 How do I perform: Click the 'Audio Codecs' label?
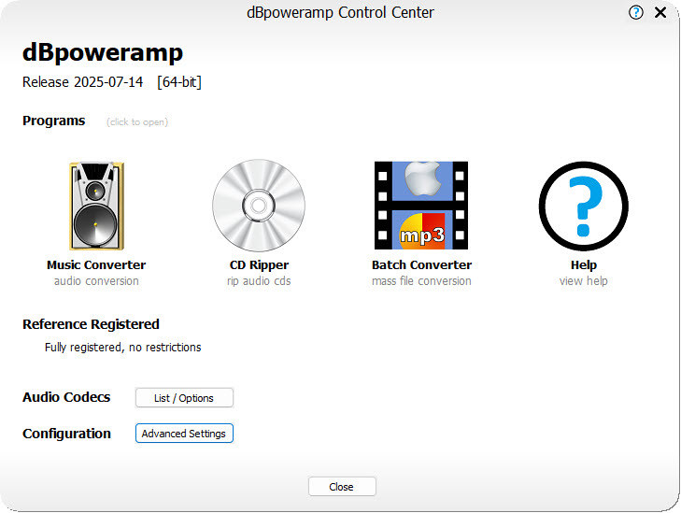click(66, 397)
